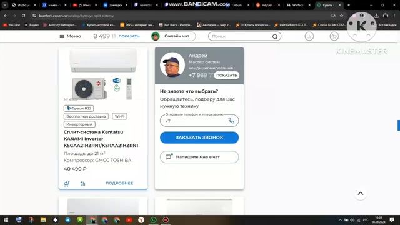The height and width of the screenshot is (225, 400).
Task: Open File Explorer from the taskbar
Action: click(43, 220)
